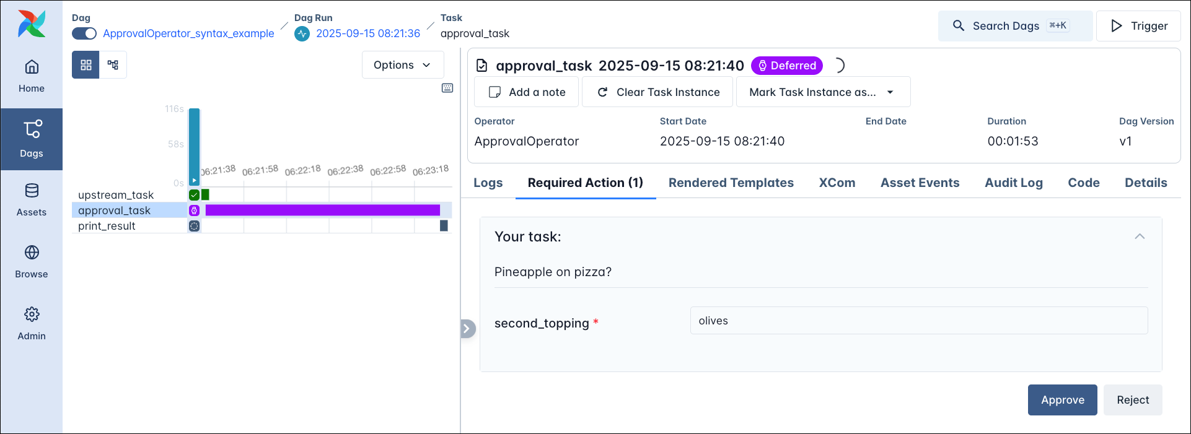The image size is (1191, 434).
Task: Collapse the Your task section chevron
Action: pyautogui.click(x=1139, y=237)
